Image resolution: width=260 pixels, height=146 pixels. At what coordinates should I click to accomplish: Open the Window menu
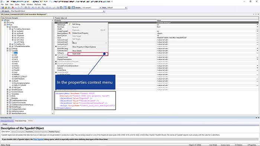[30, 4]
